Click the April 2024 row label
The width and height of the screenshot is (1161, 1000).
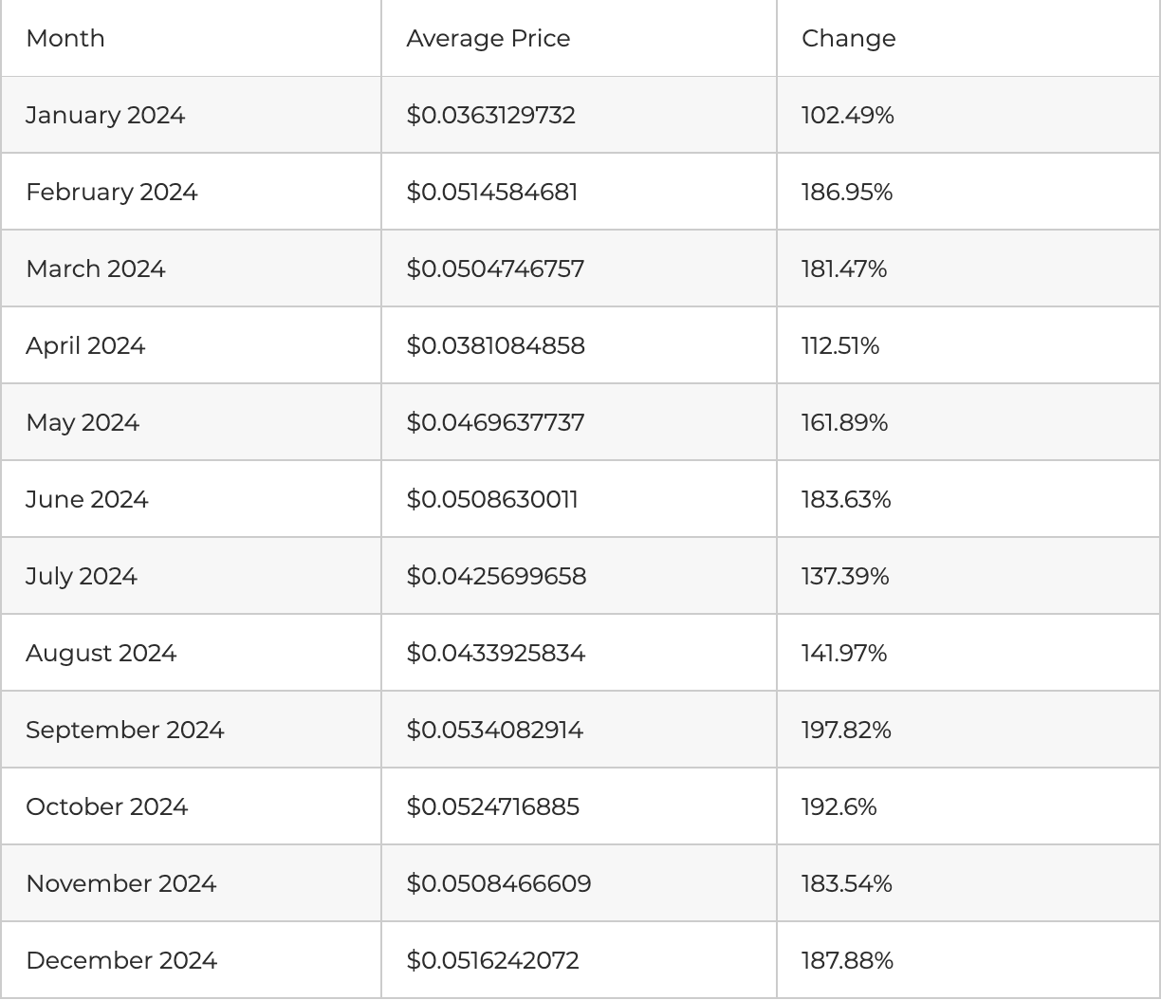[85, 345]
